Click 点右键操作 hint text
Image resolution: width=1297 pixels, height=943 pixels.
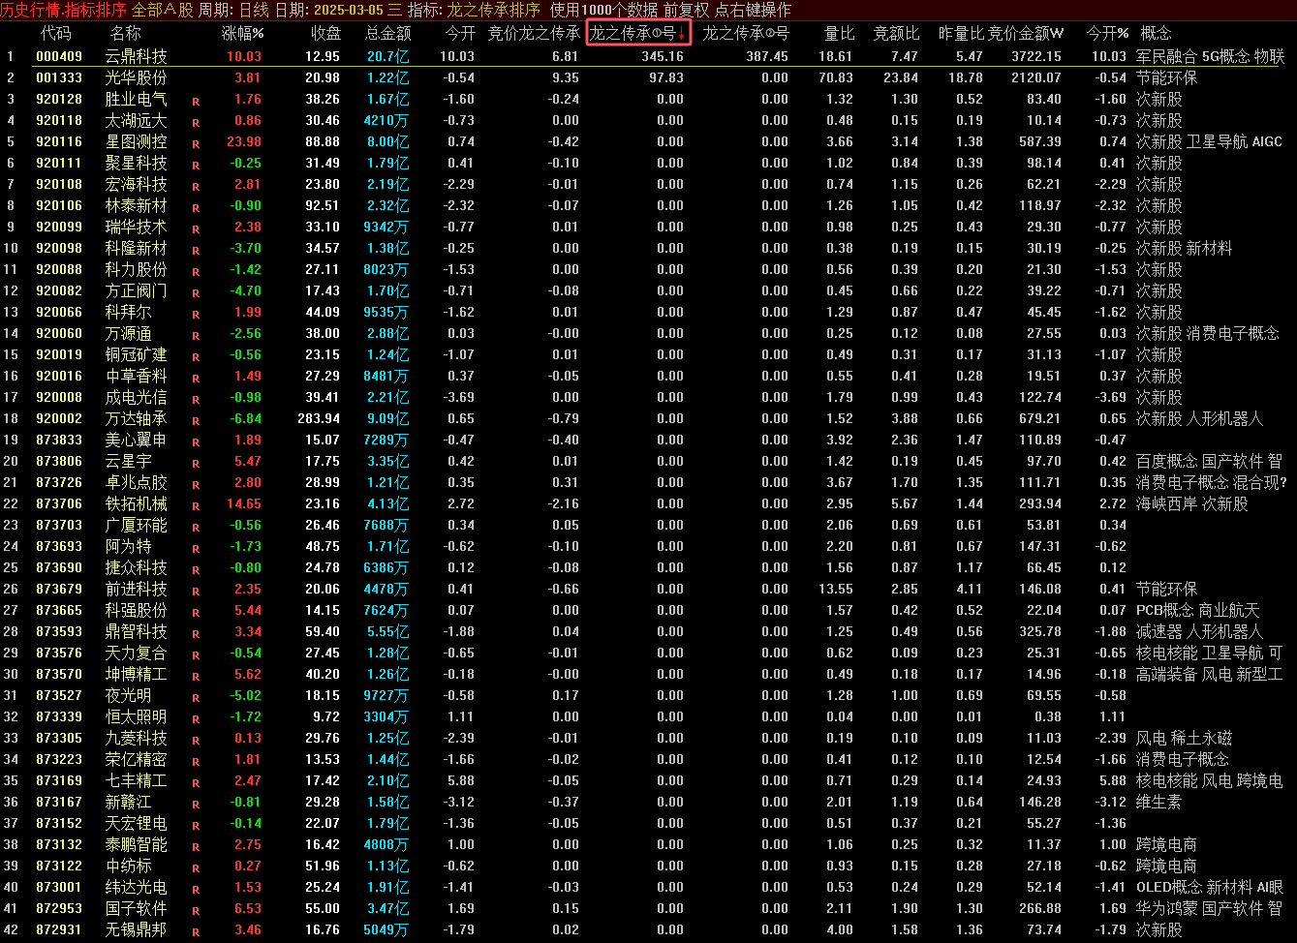(753, 10)
